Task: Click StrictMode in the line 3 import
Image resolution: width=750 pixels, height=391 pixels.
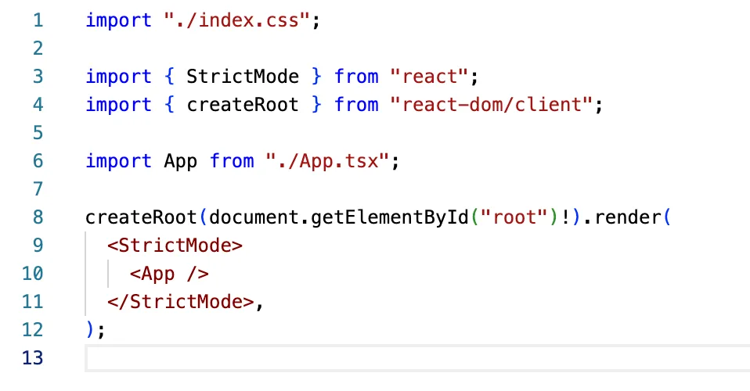Action: coord(243,77)
